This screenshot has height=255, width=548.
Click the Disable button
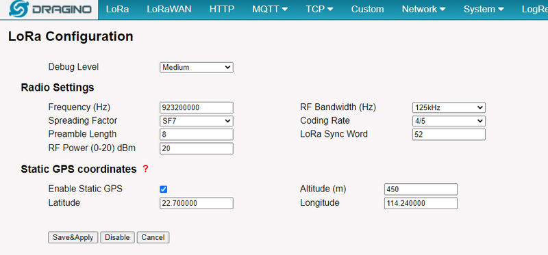pyautogui.click(x=117, y=237)
